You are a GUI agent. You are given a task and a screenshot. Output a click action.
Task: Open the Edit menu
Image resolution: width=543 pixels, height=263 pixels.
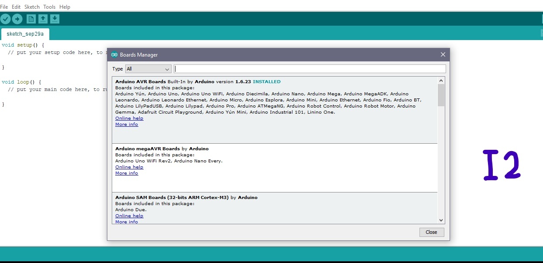pyautogui.click(x=16, y=7)
